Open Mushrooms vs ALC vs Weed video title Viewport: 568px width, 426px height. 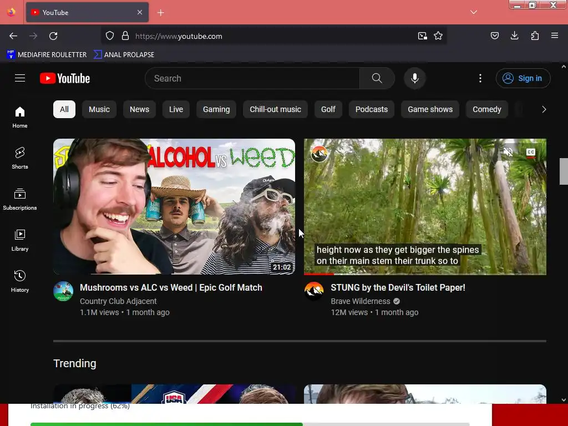click(171, 288)
